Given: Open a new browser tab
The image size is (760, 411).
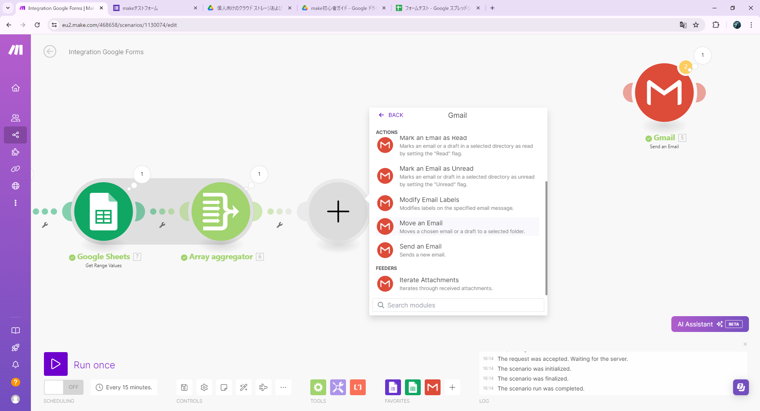Looking at the screenshot, I should click(492, 8).
